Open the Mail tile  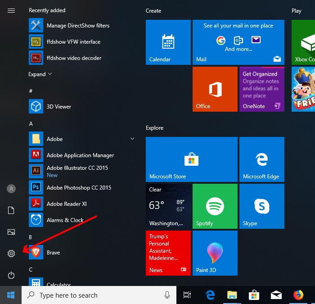point(238,42)
